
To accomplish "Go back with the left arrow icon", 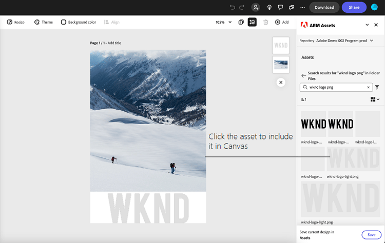I will pos(303,76).
